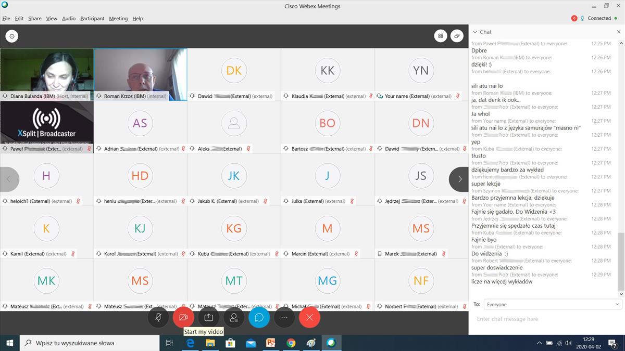Click the BO avatar for Bartosz

(328, 123)
